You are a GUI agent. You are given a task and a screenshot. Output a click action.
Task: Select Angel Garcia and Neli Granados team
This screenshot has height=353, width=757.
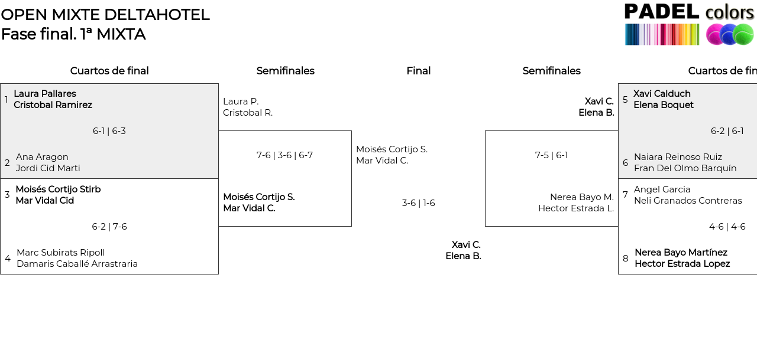coord(687,195)
